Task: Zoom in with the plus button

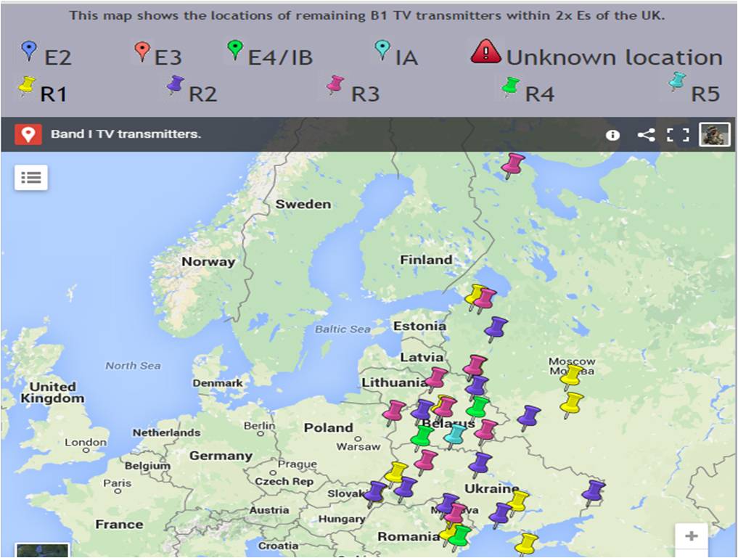Action: pyautogui.click(x=691, y=536)
